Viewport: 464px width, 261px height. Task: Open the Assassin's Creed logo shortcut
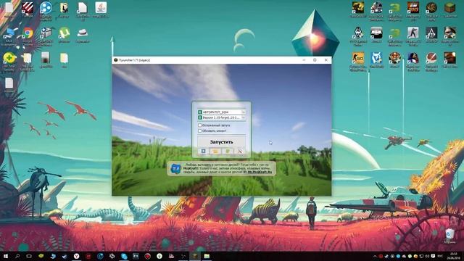[x=431, y=33]
